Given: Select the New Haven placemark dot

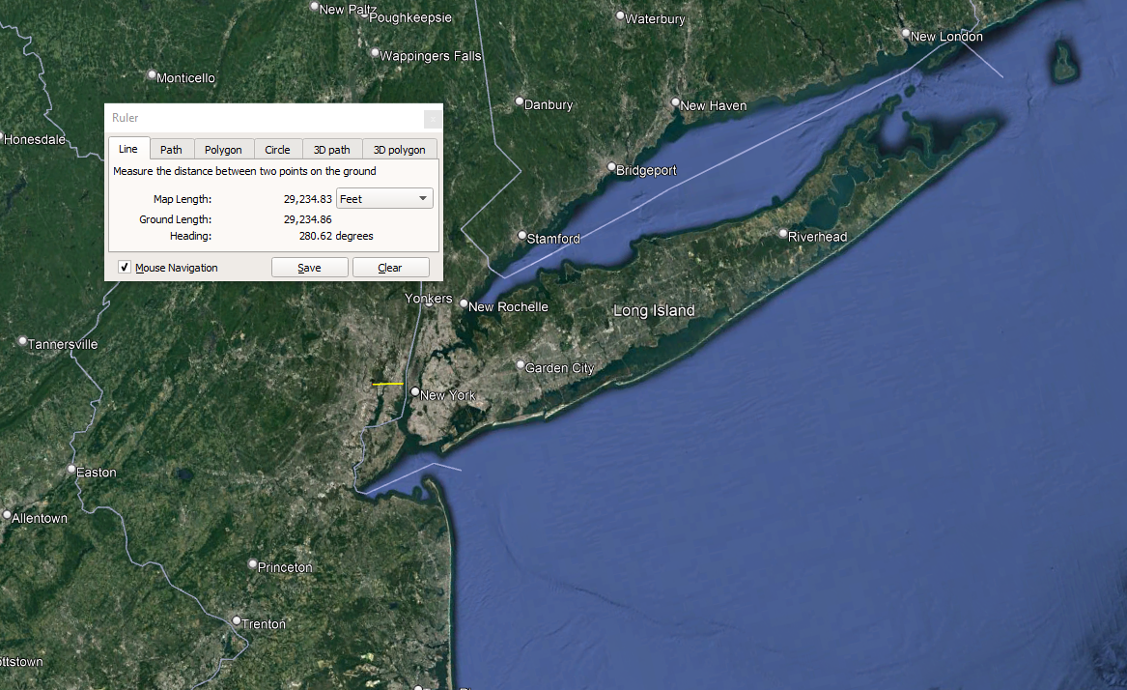Looking at the screenshot, I should pyautogui.click(x=676, y=102).
